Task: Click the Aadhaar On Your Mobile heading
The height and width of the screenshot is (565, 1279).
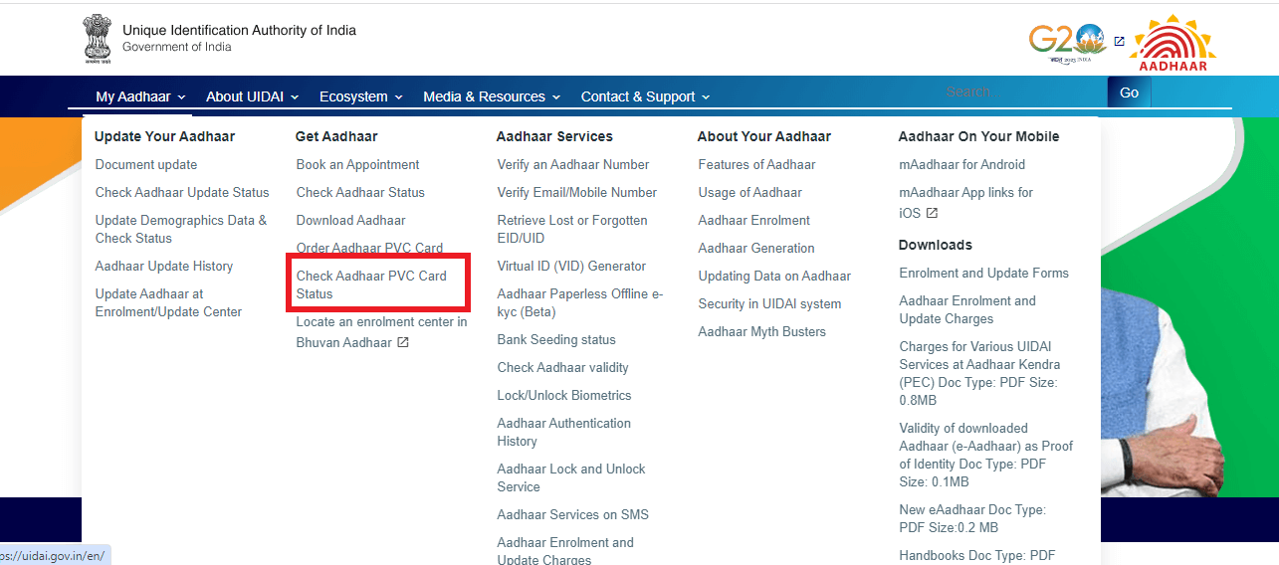Action: [x=978, y=136]
